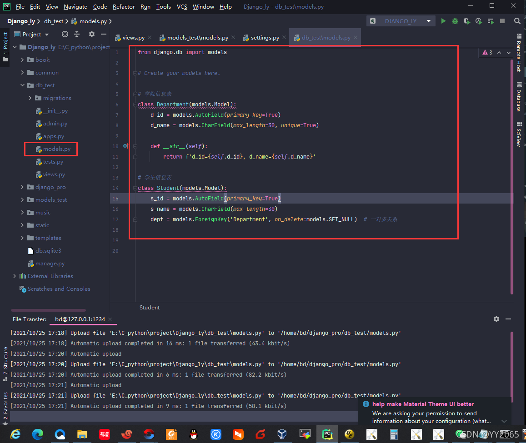Open Internet Explorer from the taskbar

[15, 434]
